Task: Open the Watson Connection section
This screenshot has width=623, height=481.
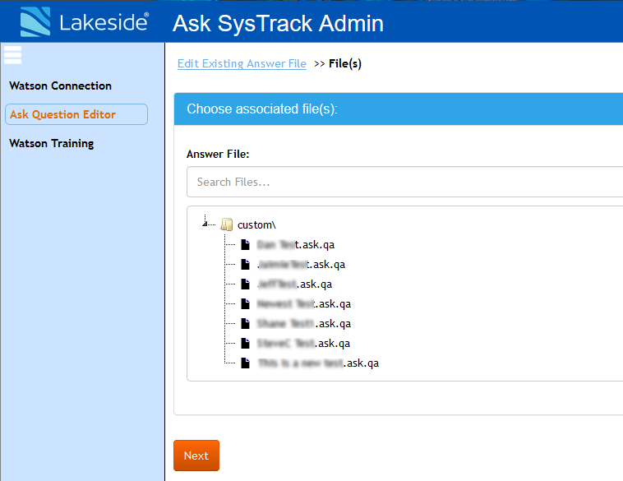Action: pyautogui.click(x=60, y=86)
